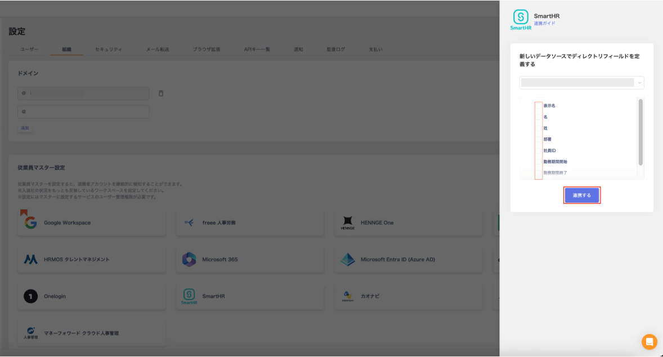This screenshot has height=357, width=663.
Task: Select the HENNGE One card label
Action: pos(377,223)
